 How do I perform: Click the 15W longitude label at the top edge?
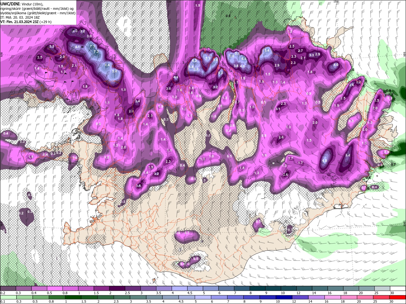point(337,2)
